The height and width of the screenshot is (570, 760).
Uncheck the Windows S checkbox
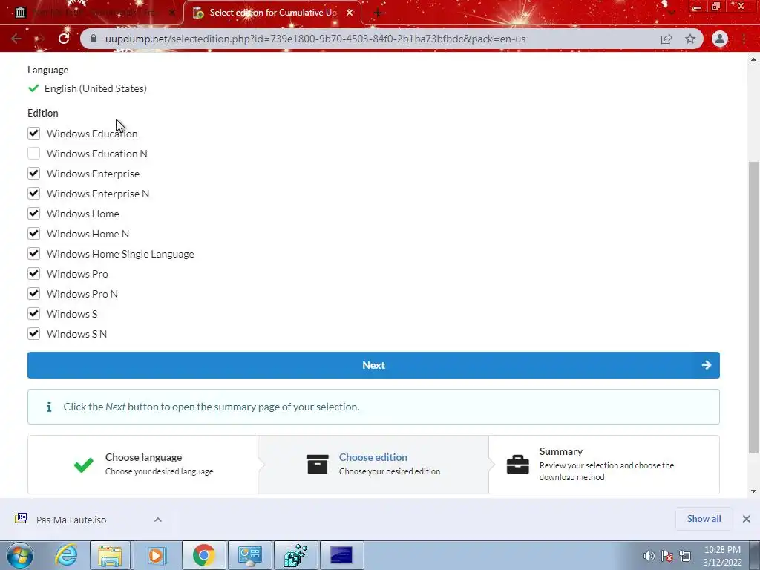[x=33, y=314]
